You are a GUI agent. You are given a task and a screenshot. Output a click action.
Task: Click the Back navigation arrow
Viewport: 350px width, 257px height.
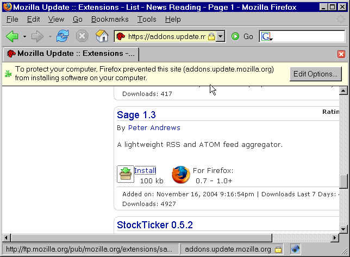pos(12,36)
